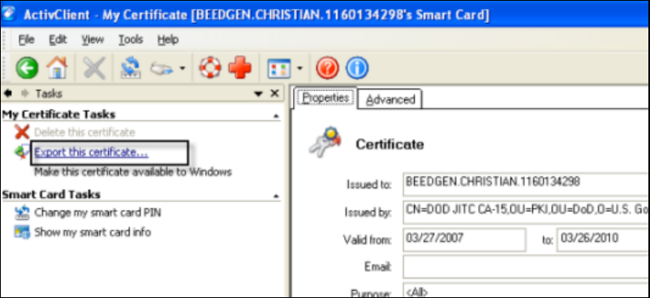This screenshot has width=650, height=298.
Task: Click the refresh smart card toolbar icon
Action: pos(131,68)
